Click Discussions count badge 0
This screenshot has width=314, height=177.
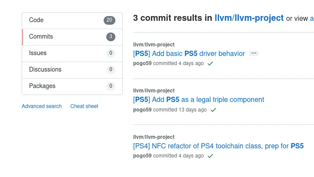click(x=111, y=69)
